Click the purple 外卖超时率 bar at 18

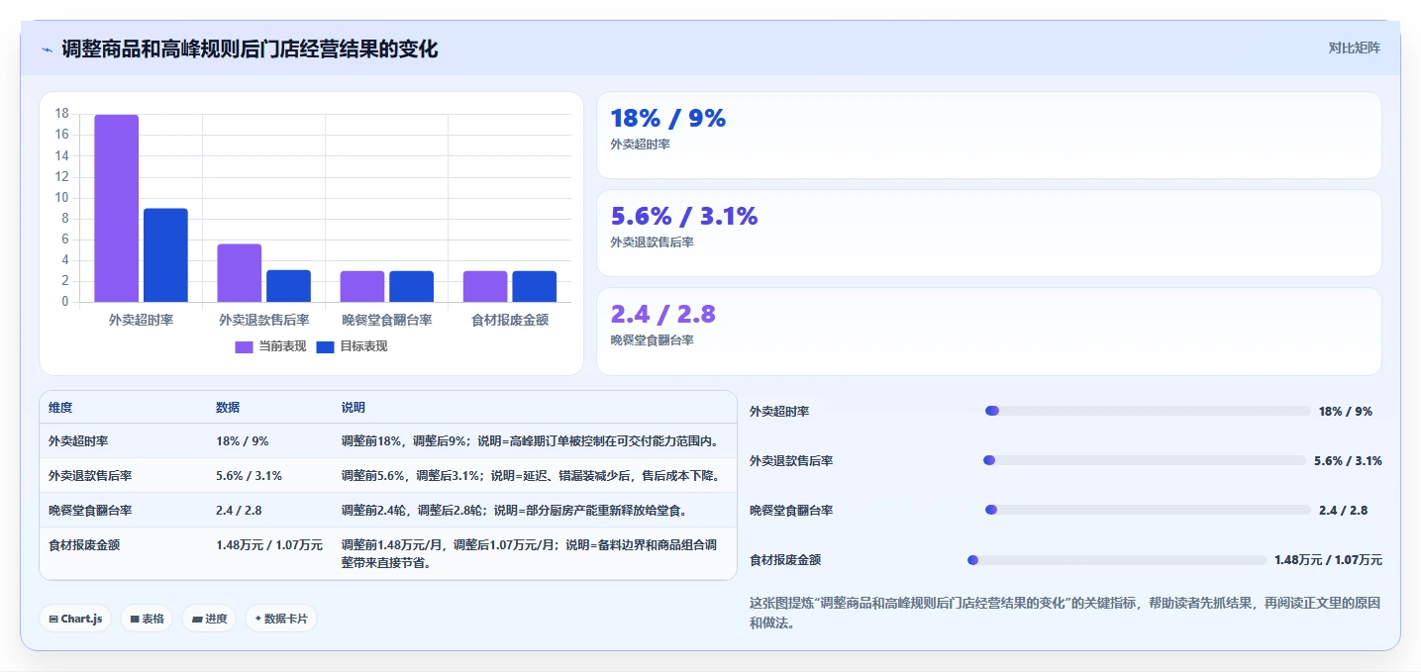pyautogui.click(x=117, y=208)
